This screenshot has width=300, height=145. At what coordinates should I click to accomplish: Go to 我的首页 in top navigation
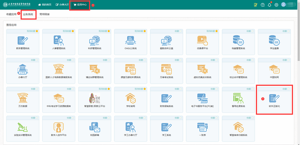pos(45,5)
